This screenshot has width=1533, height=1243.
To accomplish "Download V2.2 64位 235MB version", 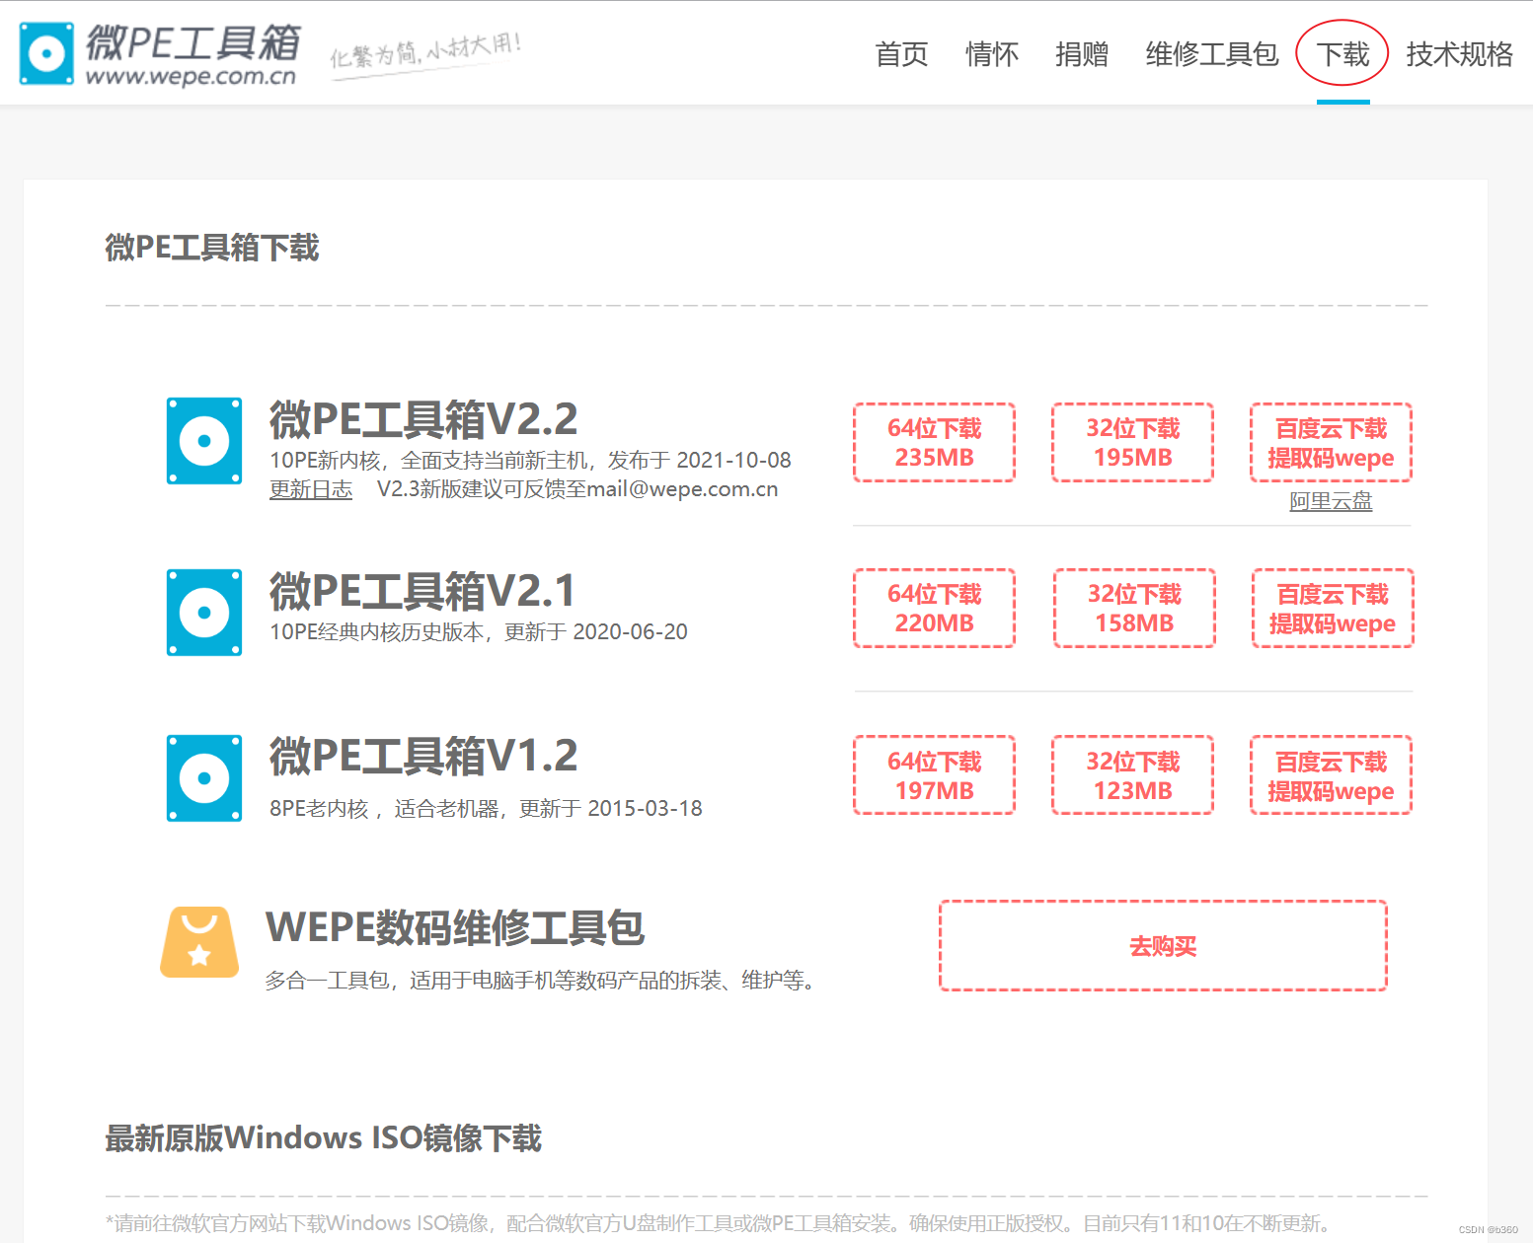I will [x=934, y=442].
